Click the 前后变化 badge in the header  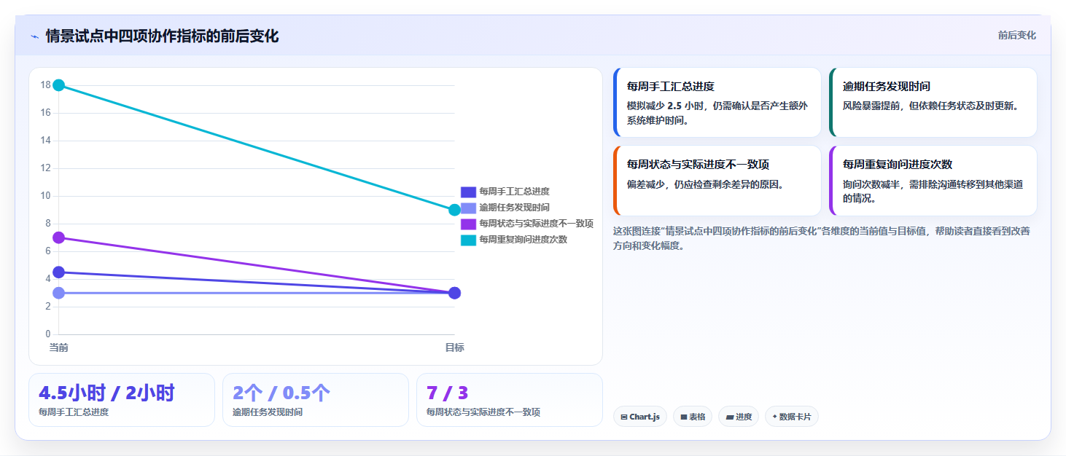coord(1016,36)
